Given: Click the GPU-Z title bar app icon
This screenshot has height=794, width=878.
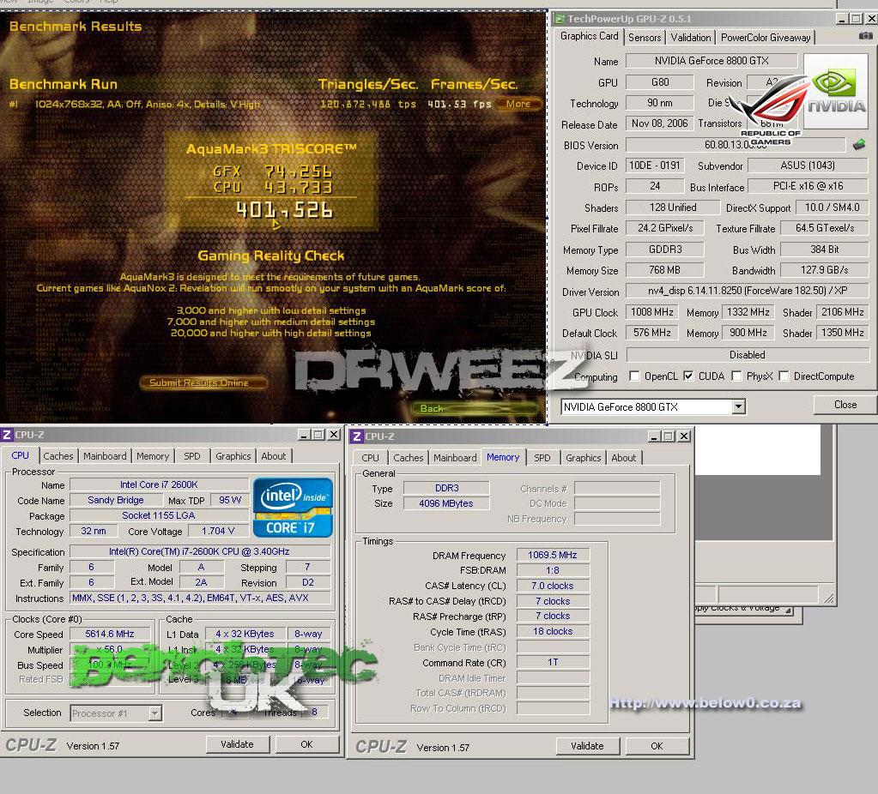Looking at the screenshot, I should tap(559, 19).
